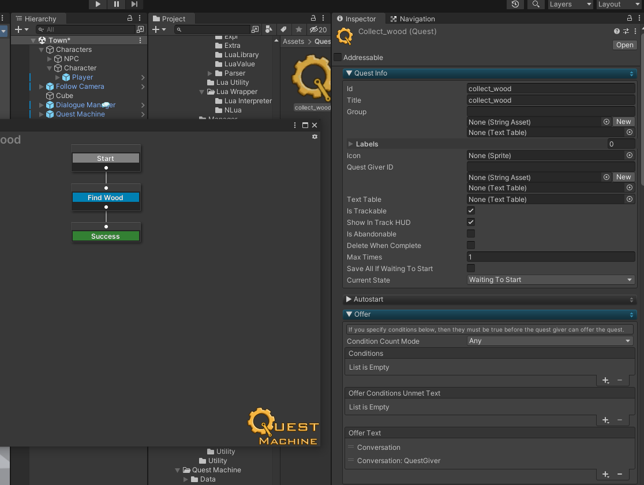
Task: Enable the Is Abandonable checkbox
Action: 471,234
